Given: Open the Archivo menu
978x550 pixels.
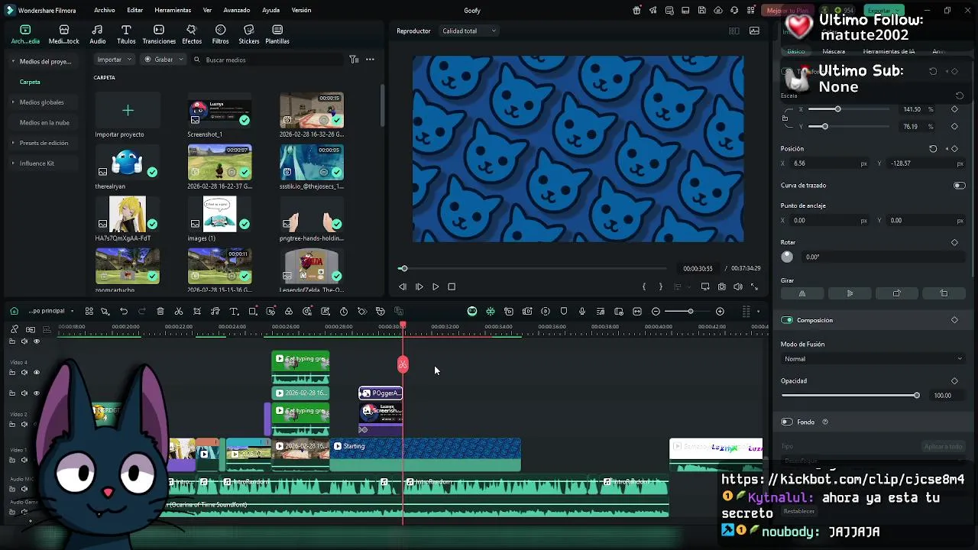Looking at the screenshot, I should click(105, 11).
